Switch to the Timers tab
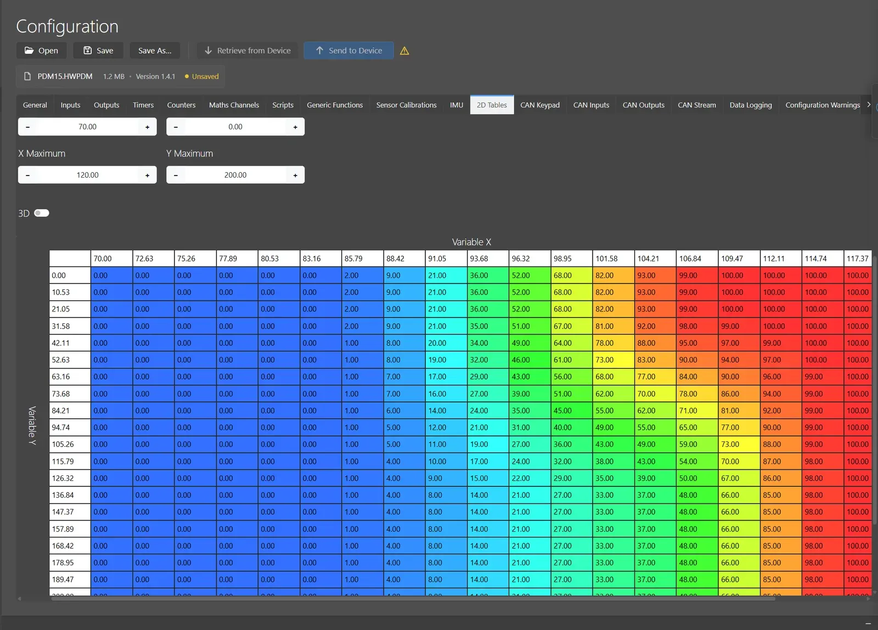 point(143,105)
